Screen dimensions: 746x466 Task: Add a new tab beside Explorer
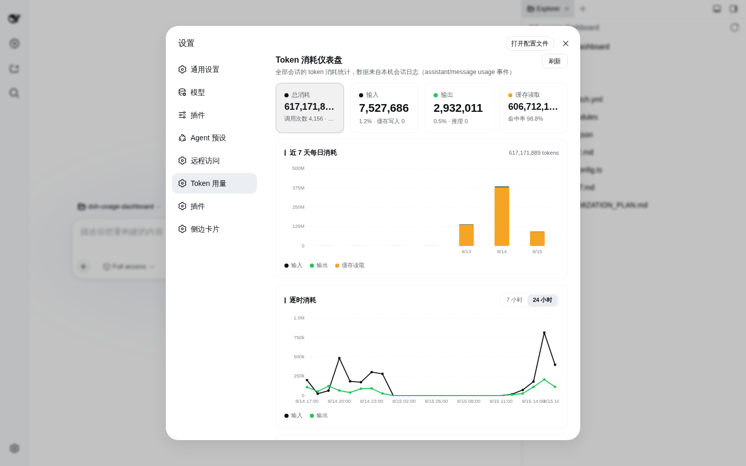click(x=583, y=9)
